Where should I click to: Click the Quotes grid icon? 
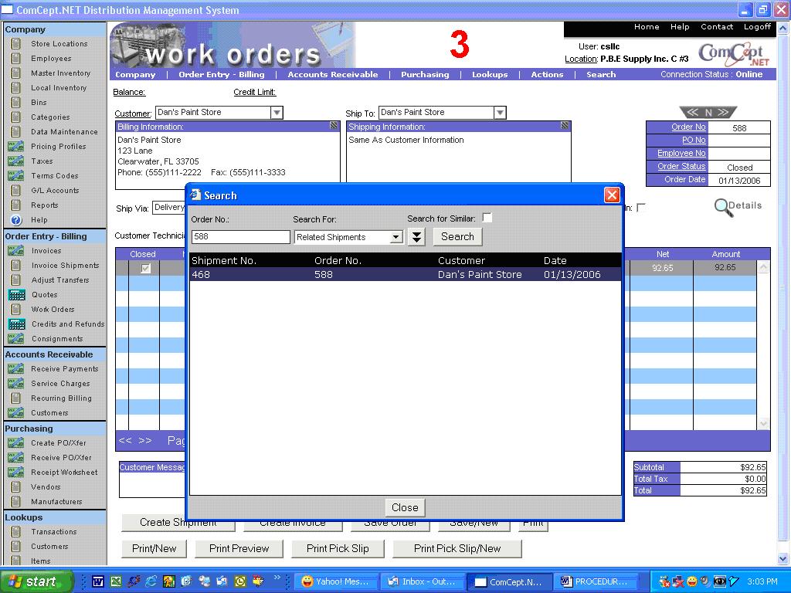(x=16, y=295)
